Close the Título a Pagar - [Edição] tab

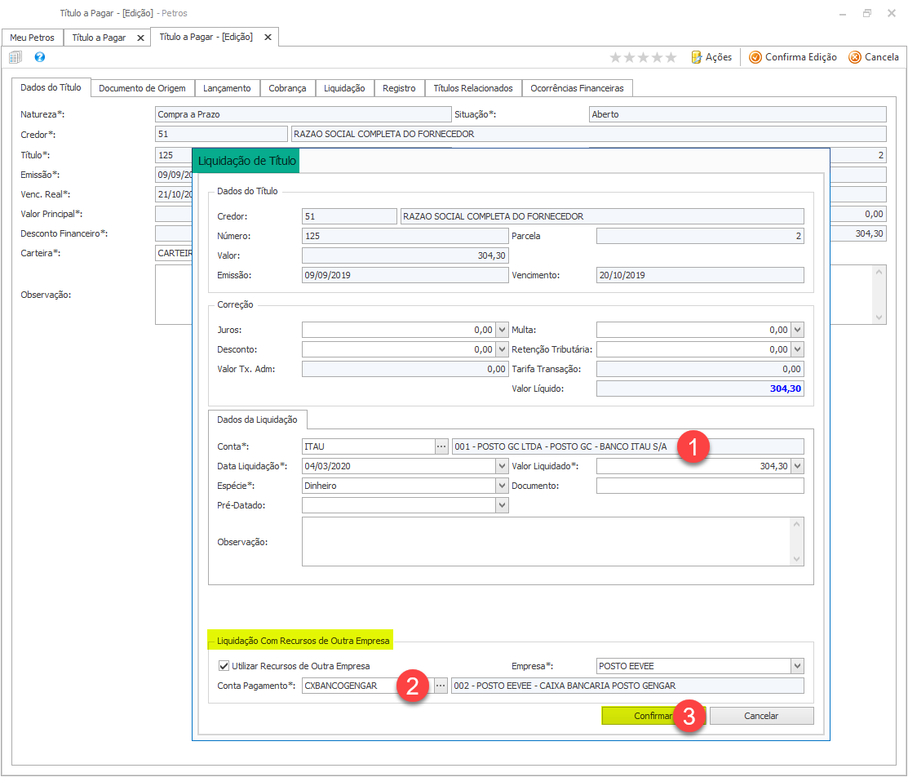click(268, 37)
